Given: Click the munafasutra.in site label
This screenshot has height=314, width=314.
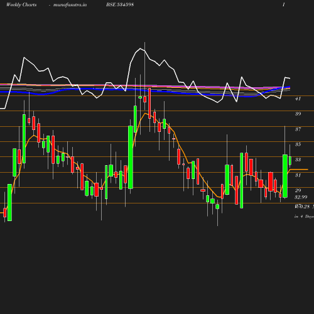Looking at the screenshot, I should (70, 4).
